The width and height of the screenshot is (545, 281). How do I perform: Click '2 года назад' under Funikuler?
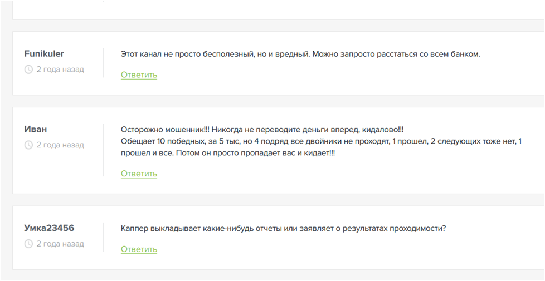(x=60, y=70)
